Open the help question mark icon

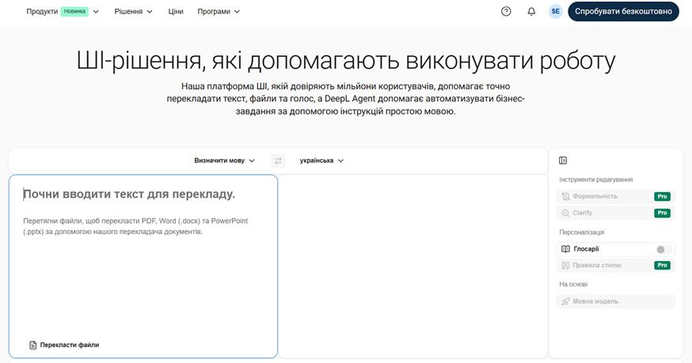[x=506, y=12]
